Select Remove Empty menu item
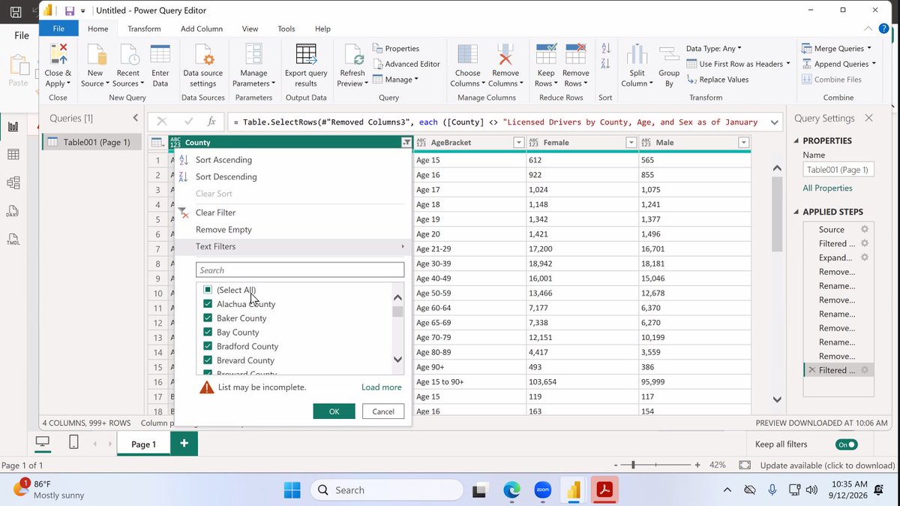The height and width of the screenshot is (506, 900). tap(223, 230)
